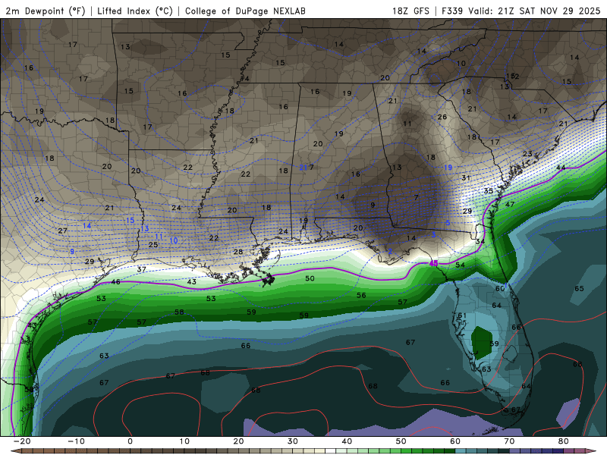607x455 pixels.
Task: Click the dewpoint value '23' on the Carolina coast
Action: point(527,154)
